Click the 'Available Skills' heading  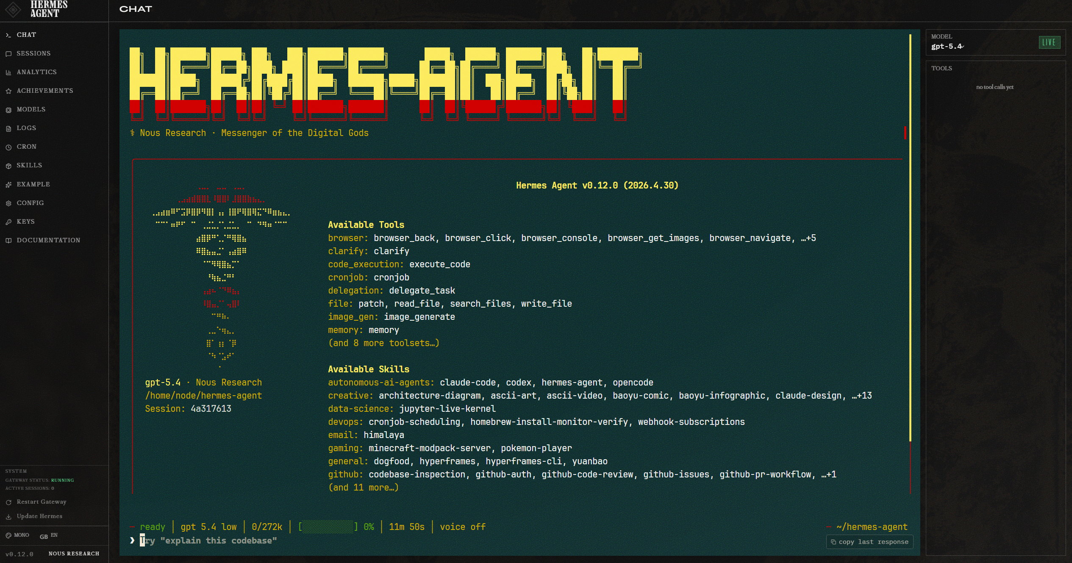pyautogui.click(x=369, y=369)
